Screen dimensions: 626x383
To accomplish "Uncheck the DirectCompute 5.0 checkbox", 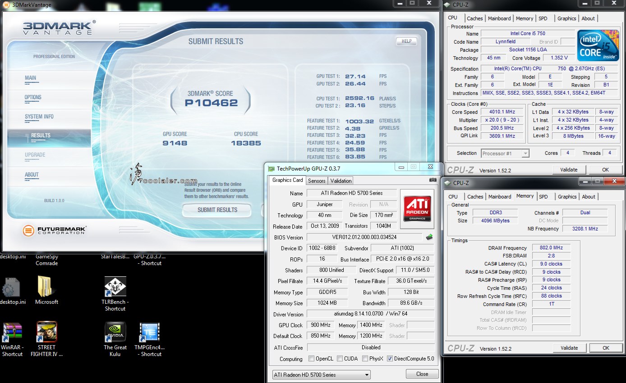I will click(x=390, y=359).
